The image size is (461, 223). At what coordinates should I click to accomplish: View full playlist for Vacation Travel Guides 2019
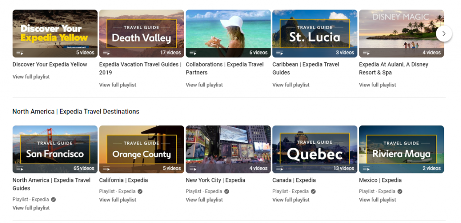[x=118, y=85]
